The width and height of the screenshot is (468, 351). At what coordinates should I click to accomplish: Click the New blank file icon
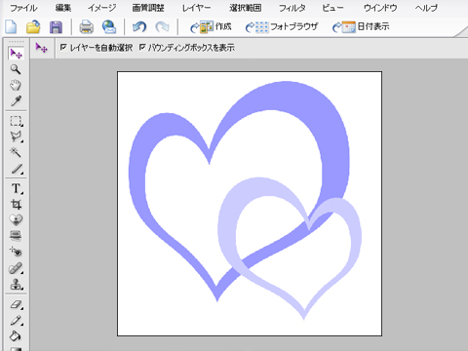12,26
